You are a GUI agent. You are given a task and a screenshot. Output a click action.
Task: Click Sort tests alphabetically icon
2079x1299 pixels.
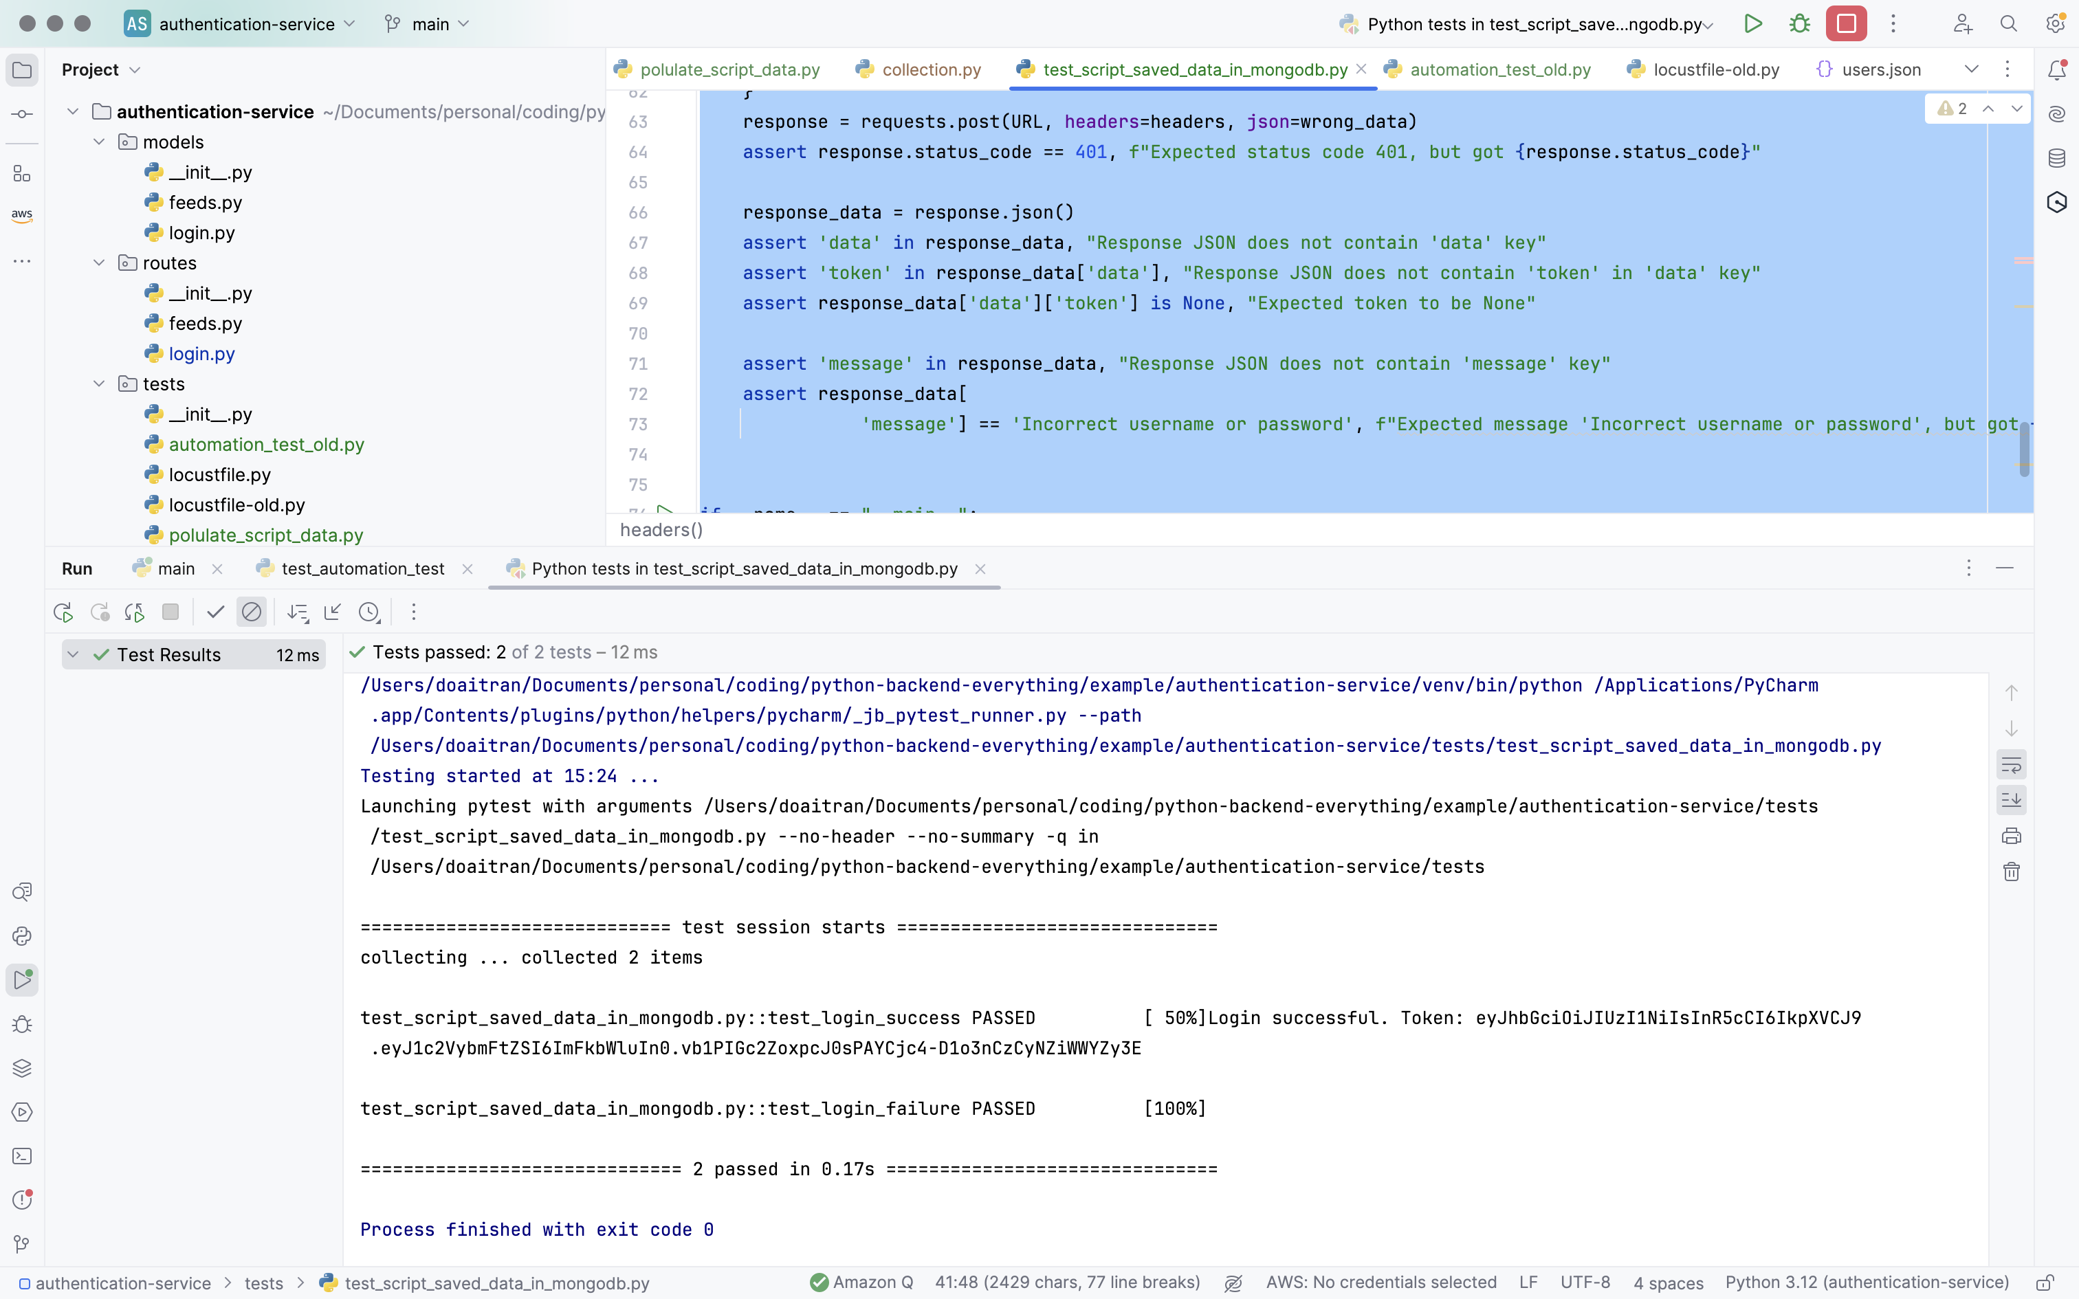point(298,612)
